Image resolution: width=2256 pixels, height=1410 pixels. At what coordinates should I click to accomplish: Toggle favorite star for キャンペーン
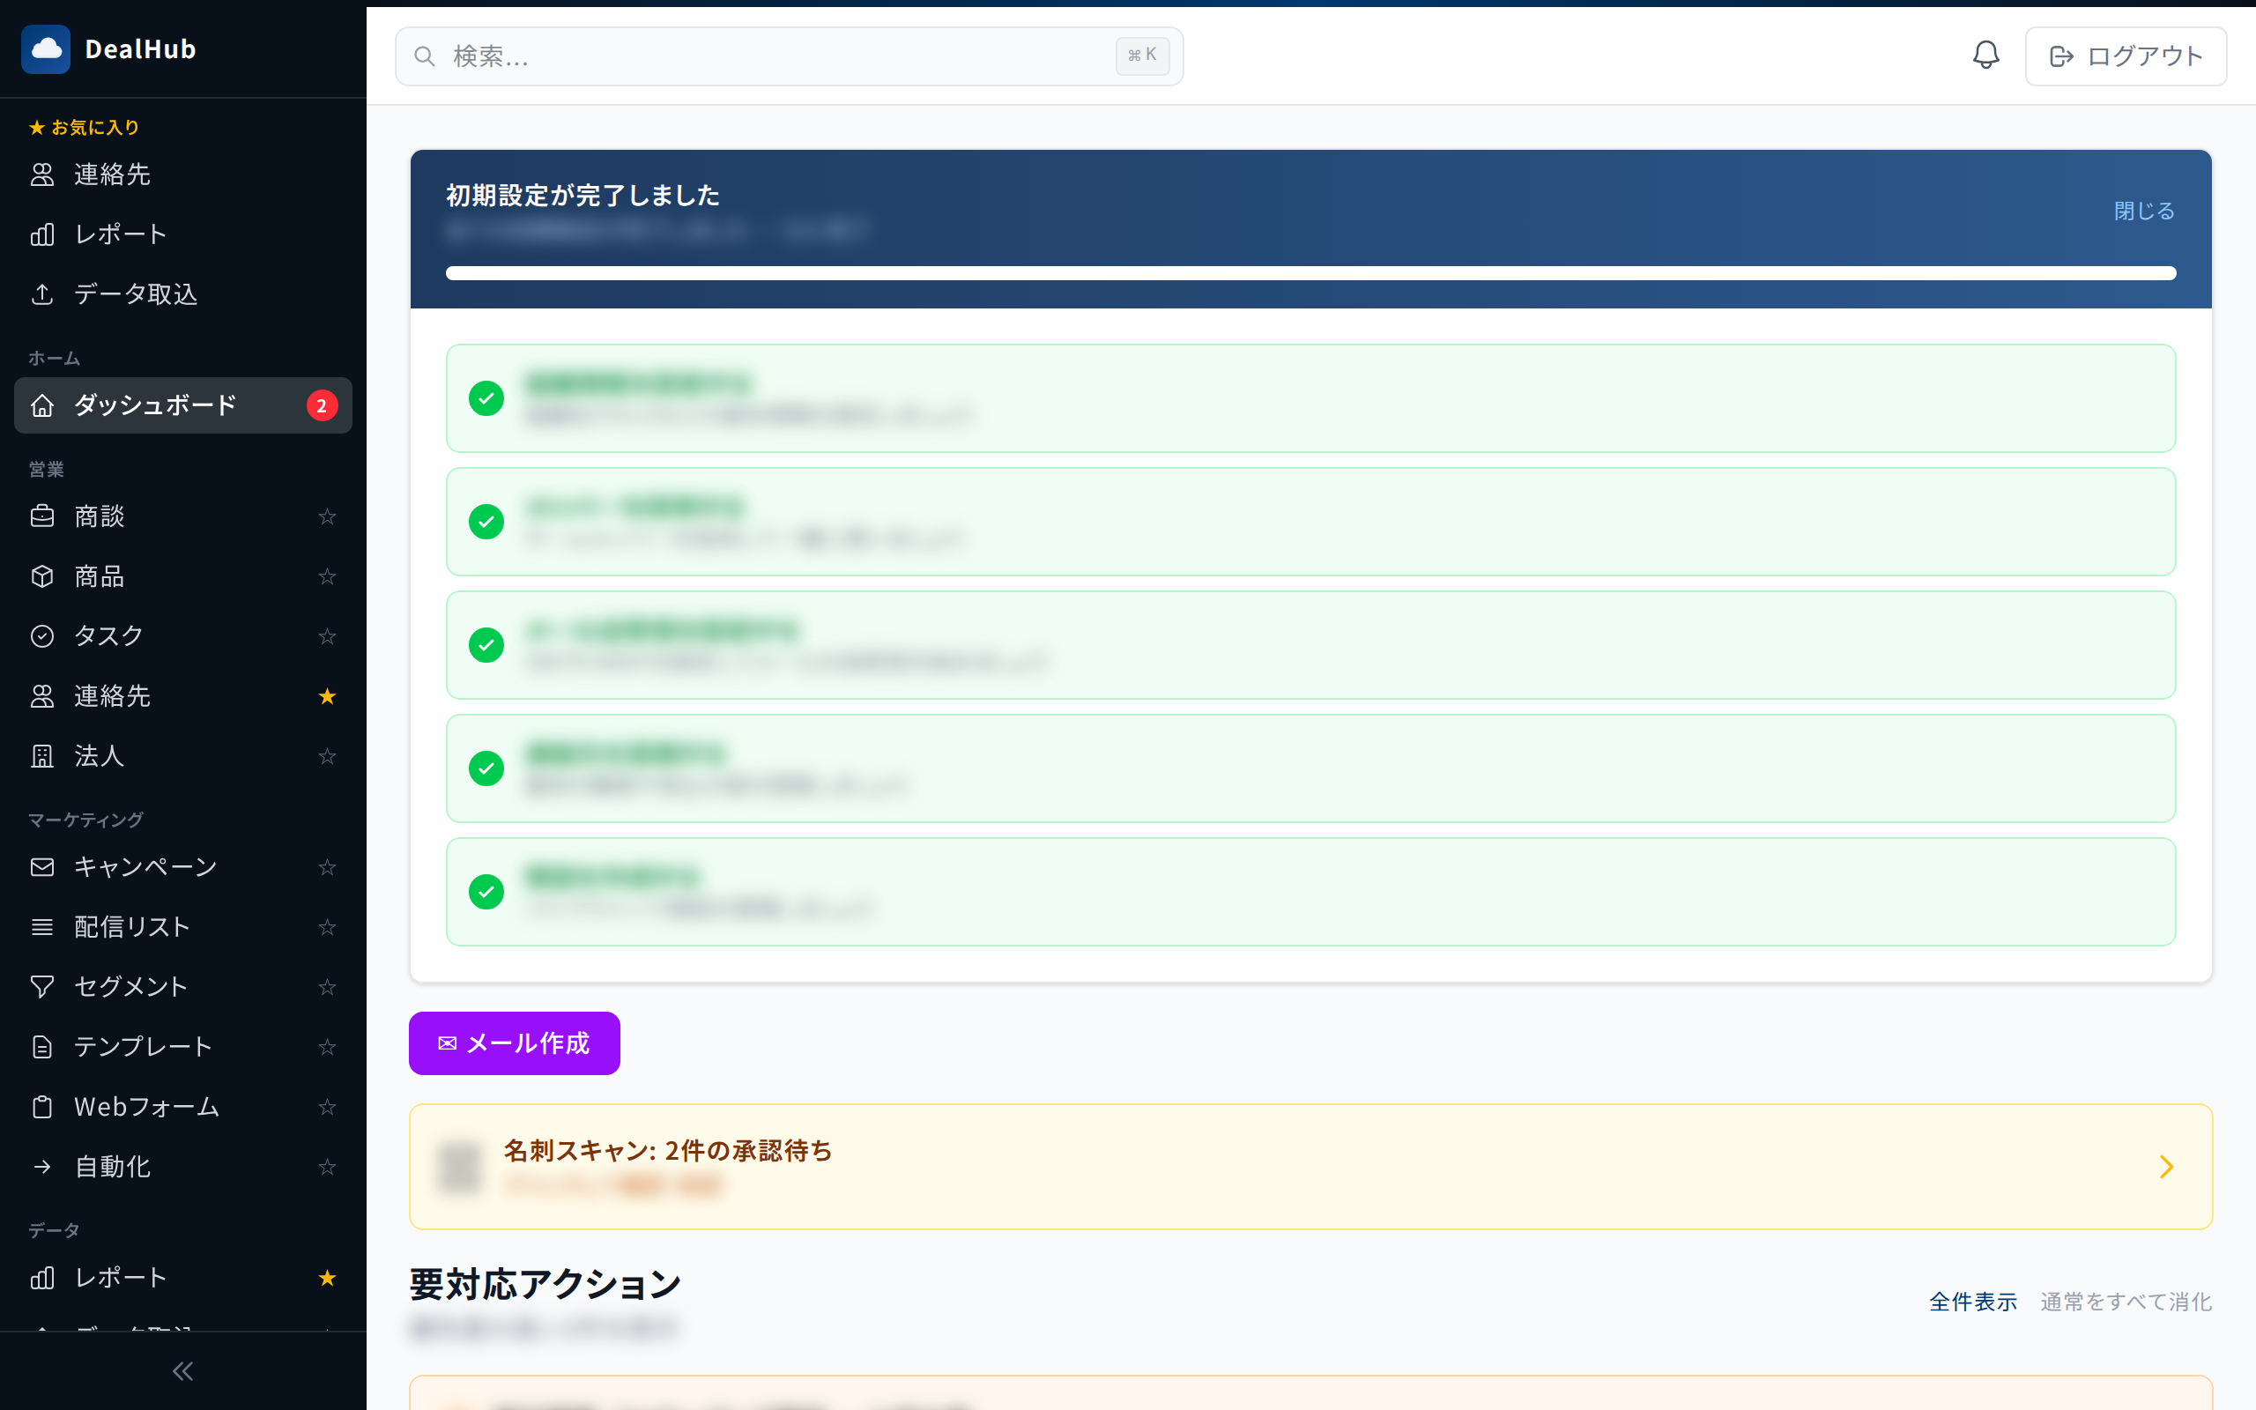pos(326,867)
